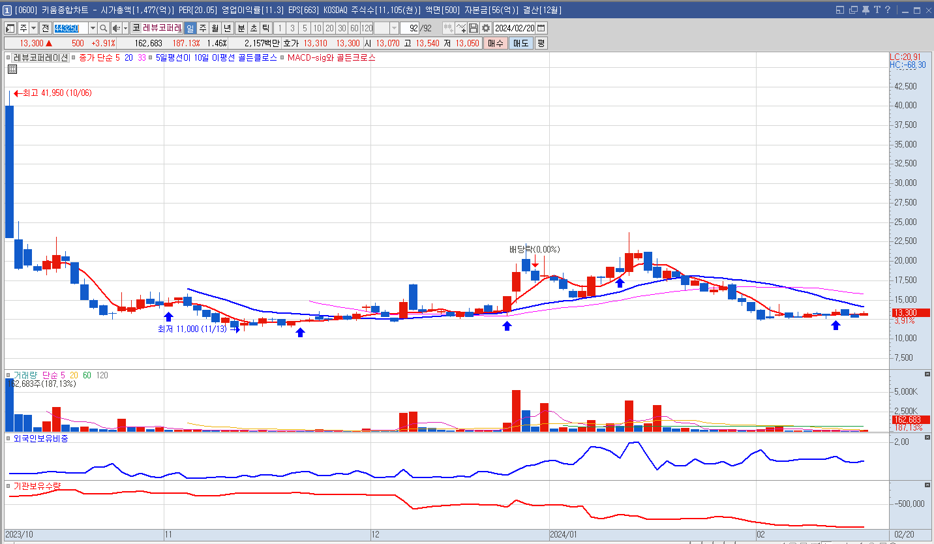Toggle the price chart legend checkbox
The image size is (934, 544).
point(9,57)
